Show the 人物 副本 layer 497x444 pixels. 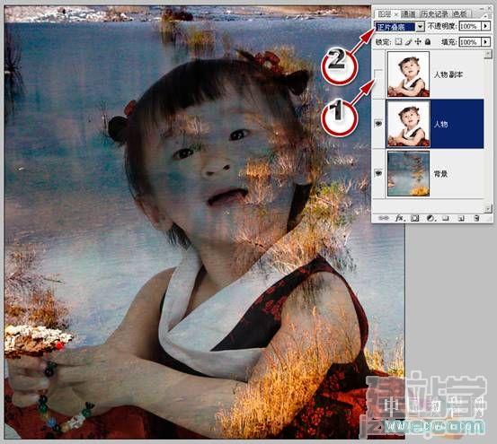click(x=378, y=74)
